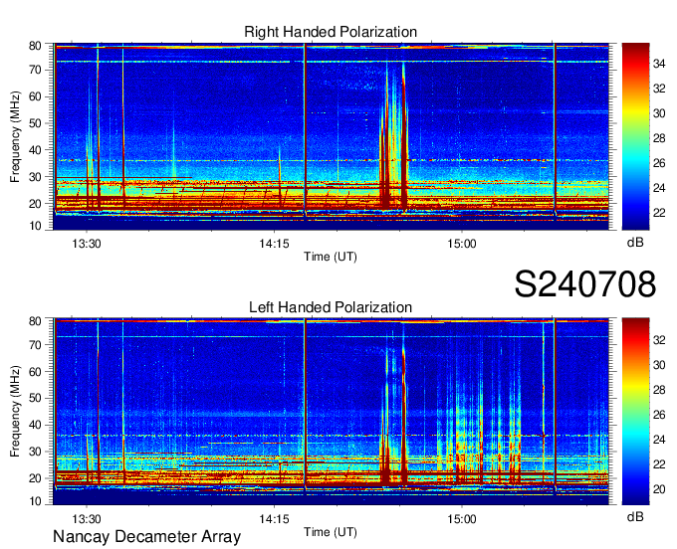Click the 30 MHz tick on the Right Handed plot
Image resolution: width=677 pixels, height=549 pixels.
pyautogui.click(x=35, y=177)
